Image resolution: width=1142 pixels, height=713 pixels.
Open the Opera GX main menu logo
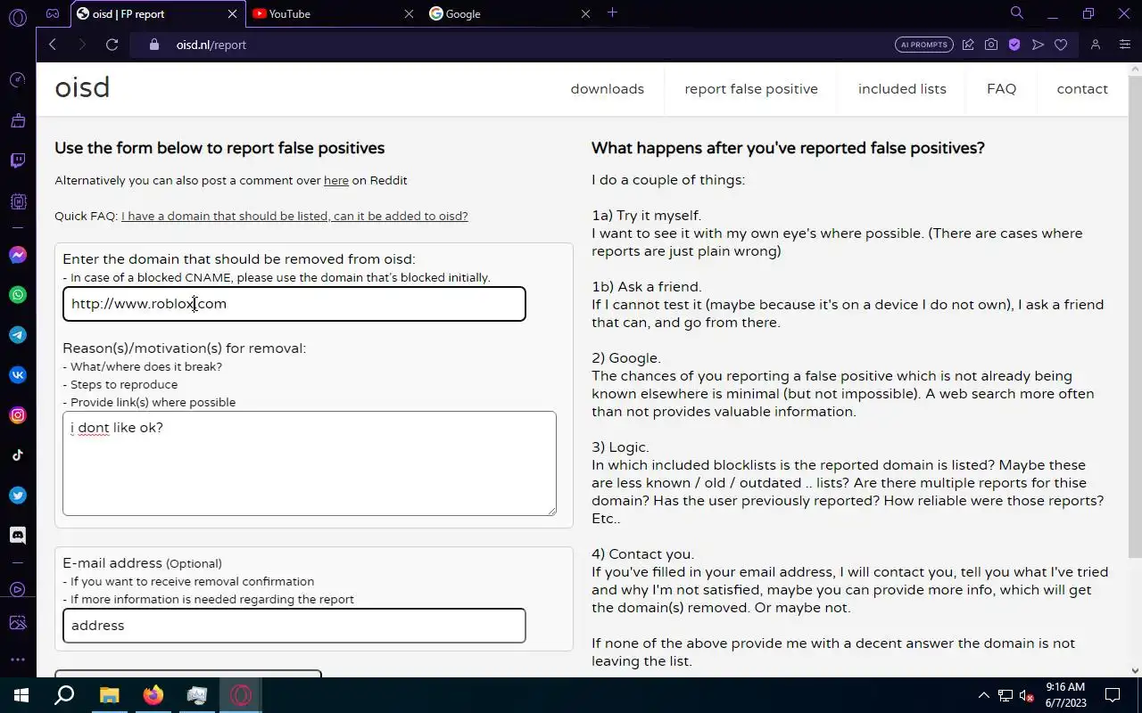pyautogui.click(x=17, y=17)
